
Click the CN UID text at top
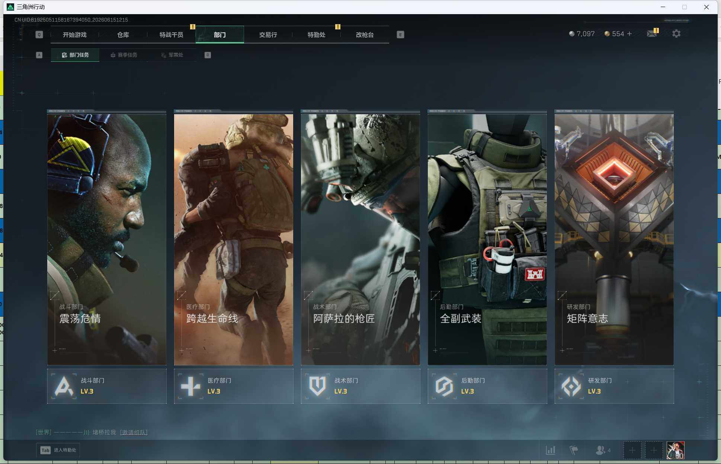[71, 20]
